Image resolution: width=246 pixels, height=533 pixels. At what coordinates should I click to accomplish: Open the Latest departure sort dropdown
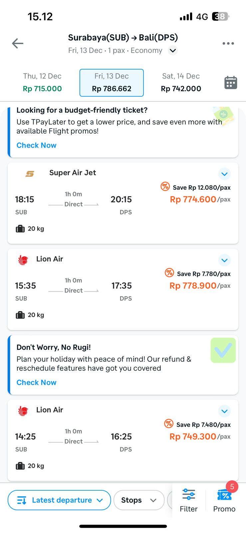[x=59, y=500]
